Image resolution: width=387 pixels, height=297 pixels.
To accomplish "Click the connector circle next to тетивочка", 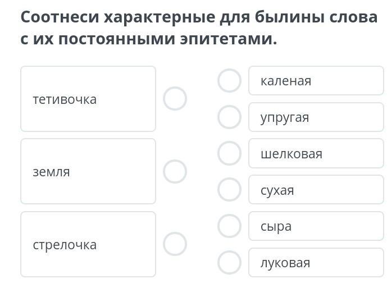I will click(x=175, y=99).
